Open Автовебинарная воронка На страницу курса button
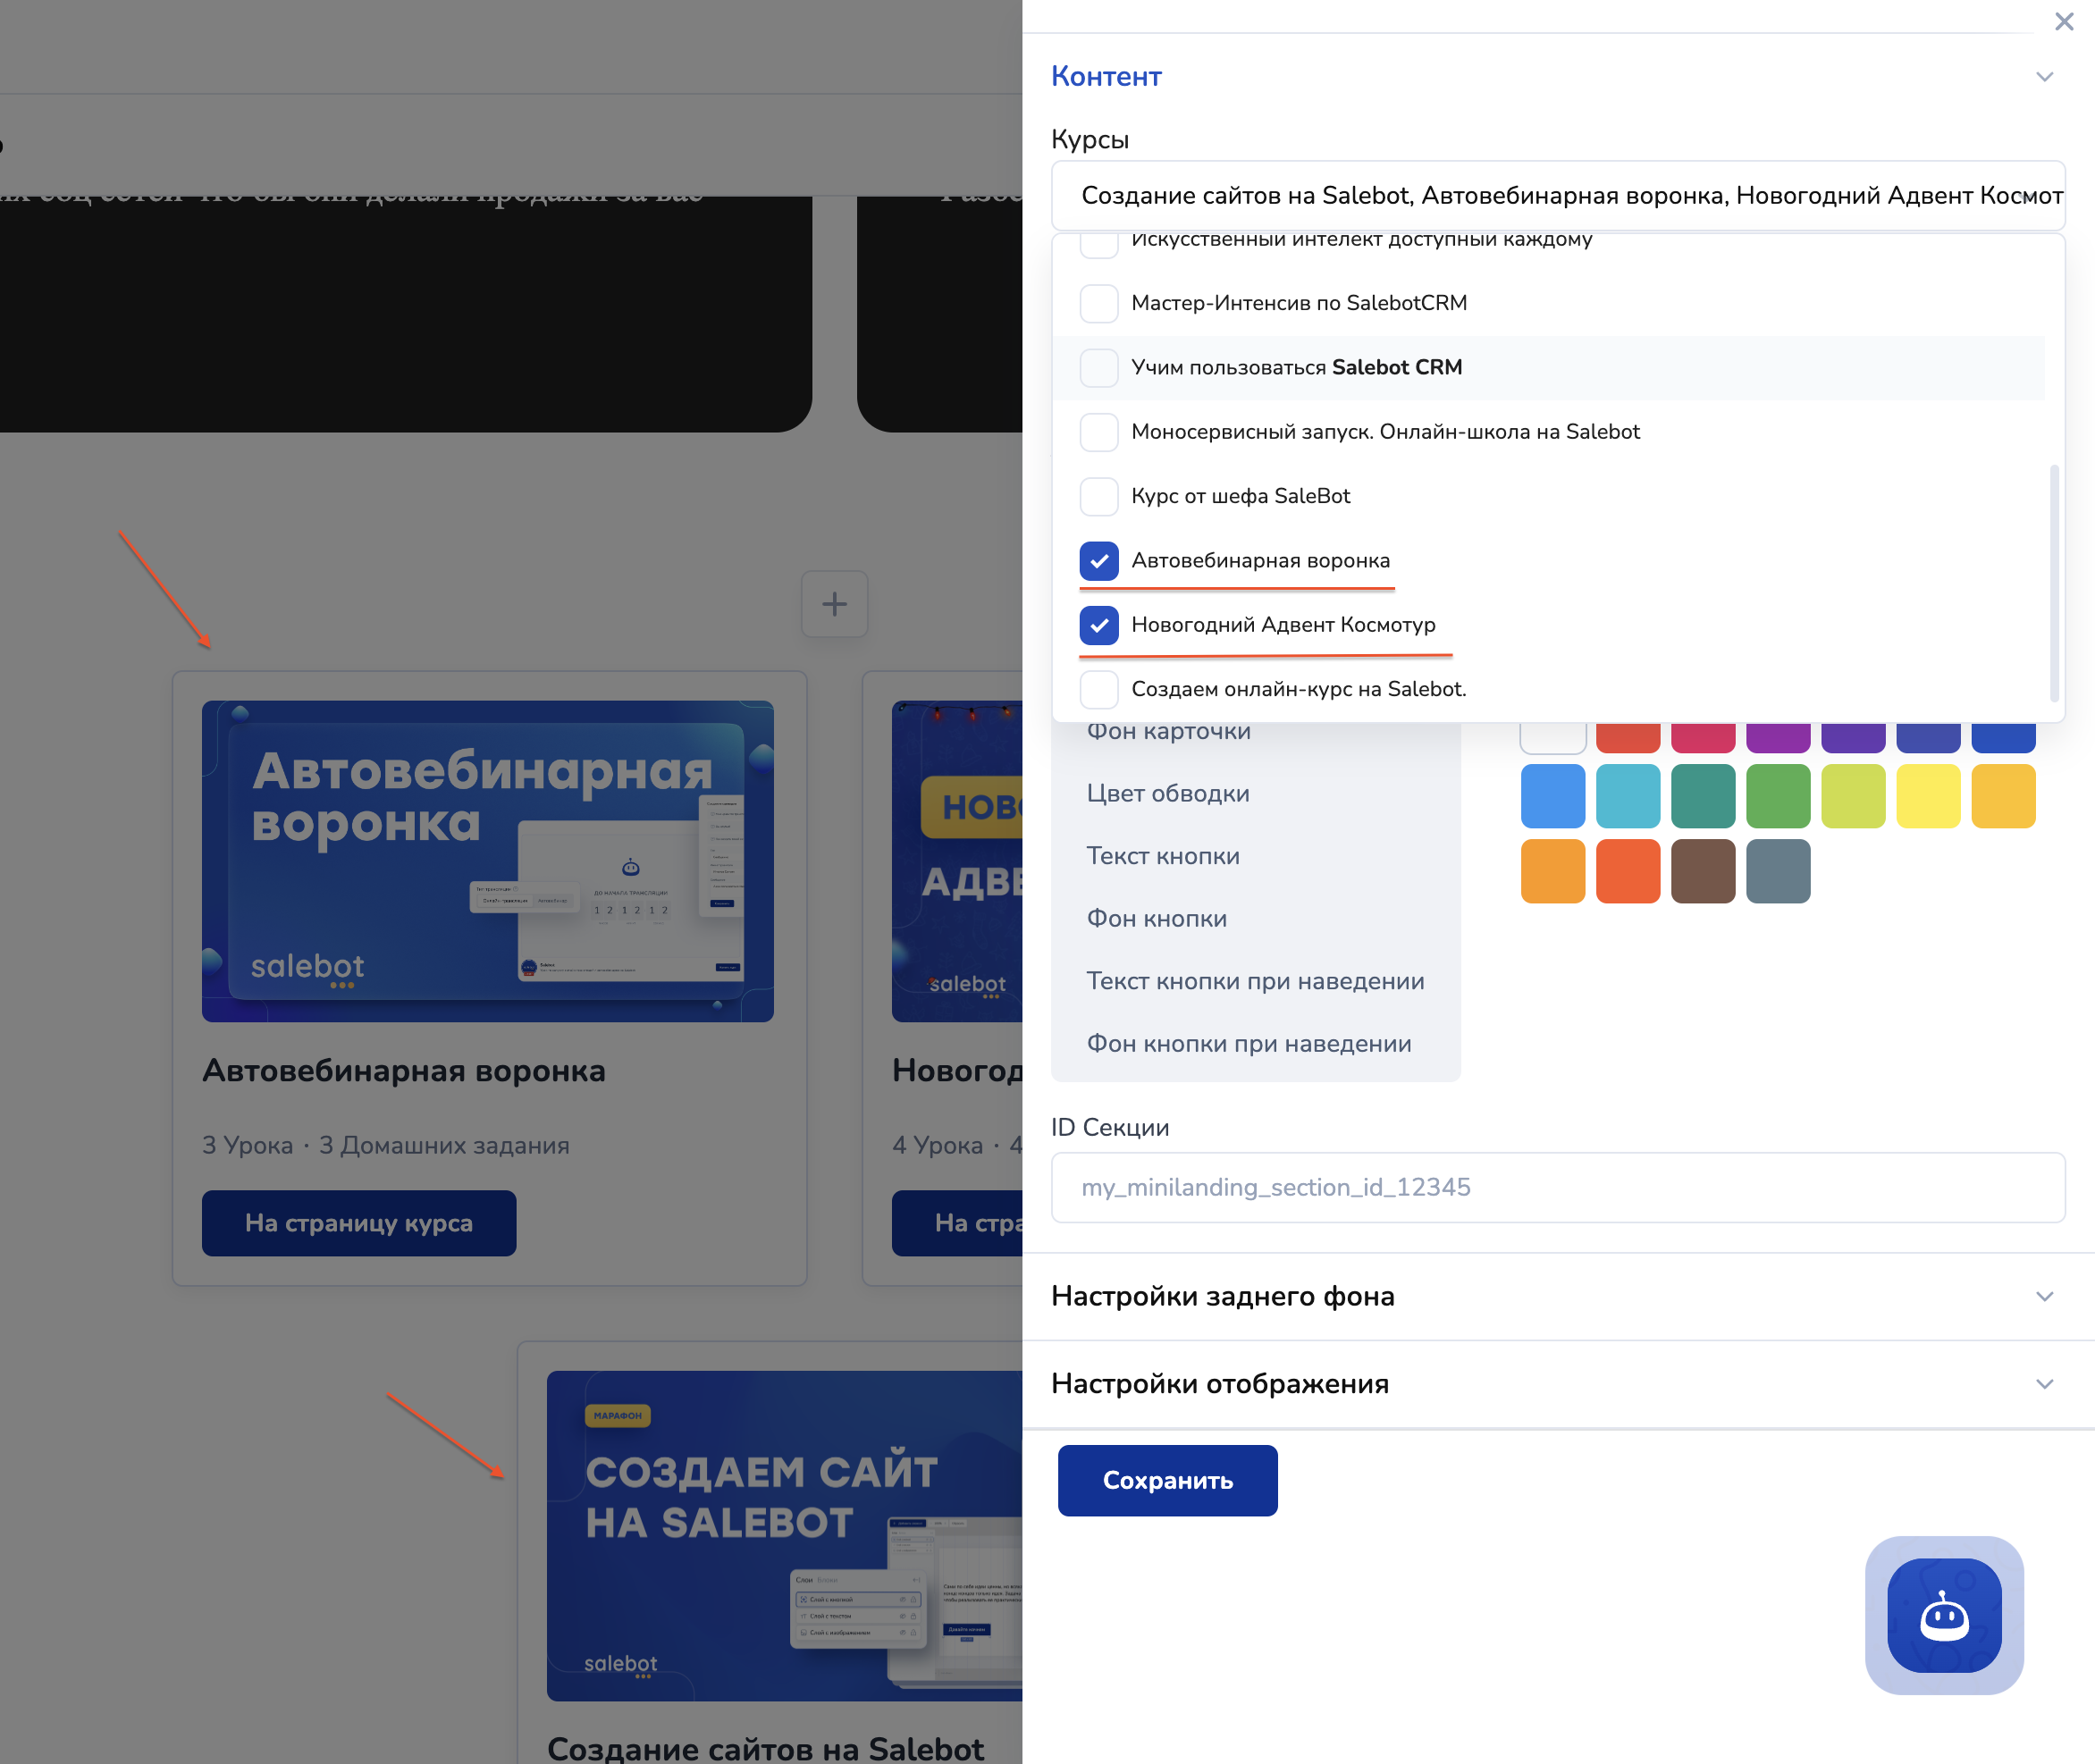Screen dimensions: 2095x1764 pos(358,1223)
